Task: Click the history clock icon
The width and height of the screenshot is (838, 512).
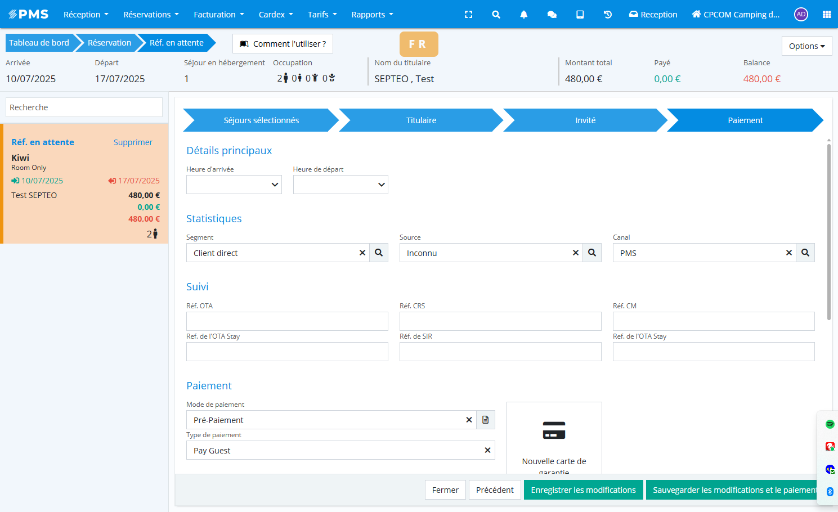Action: [x=608, y=15]
